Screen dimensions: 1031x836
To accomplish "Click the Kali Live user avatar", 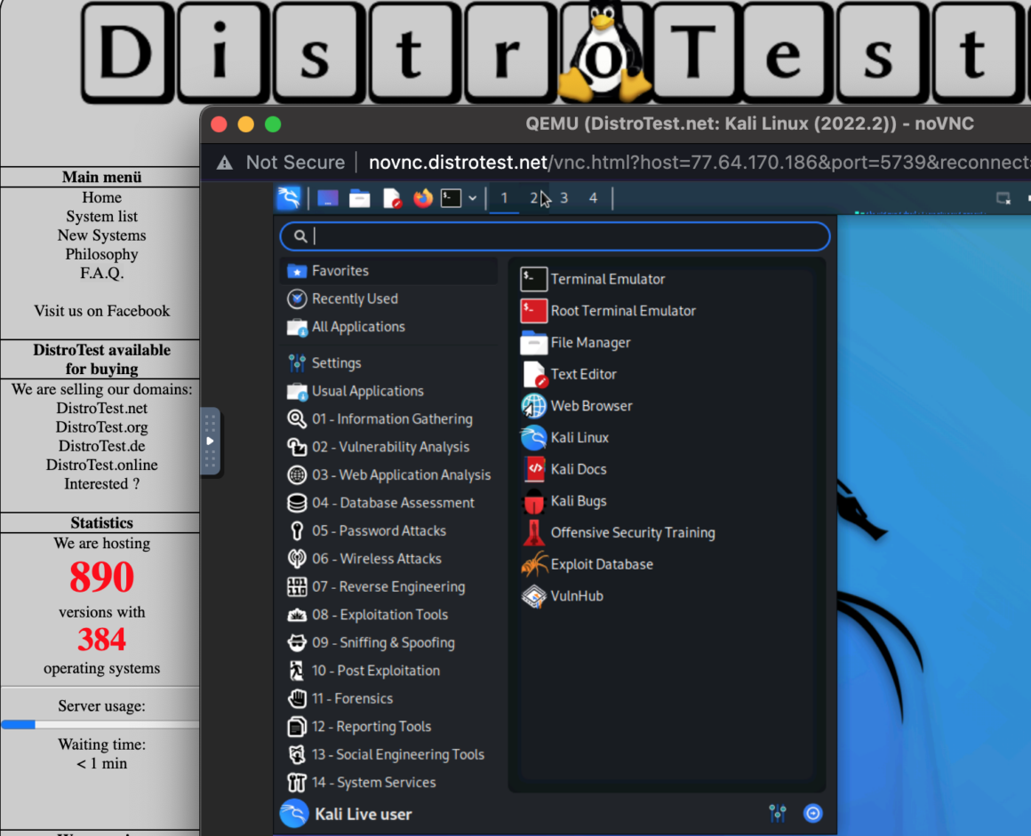I will click(294, 814).
